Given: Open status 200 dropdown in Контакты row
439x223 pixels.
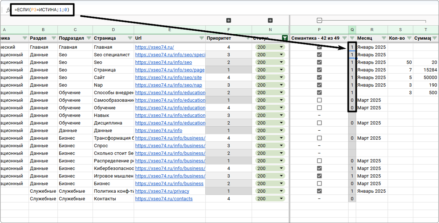Looking at the screenshot, I should click(x=281, y=198).
